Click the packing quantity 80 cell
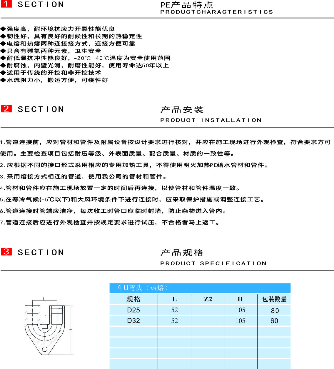The height and width of the screenshot is (369, 334). coord(275,310)
